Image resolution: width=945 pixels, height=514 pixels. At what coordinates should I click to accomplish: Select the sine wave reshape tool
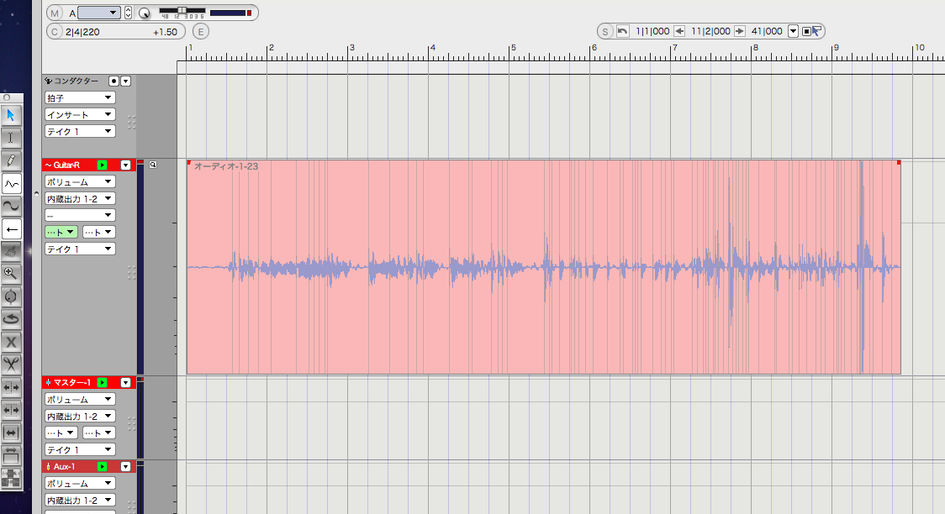11,207
